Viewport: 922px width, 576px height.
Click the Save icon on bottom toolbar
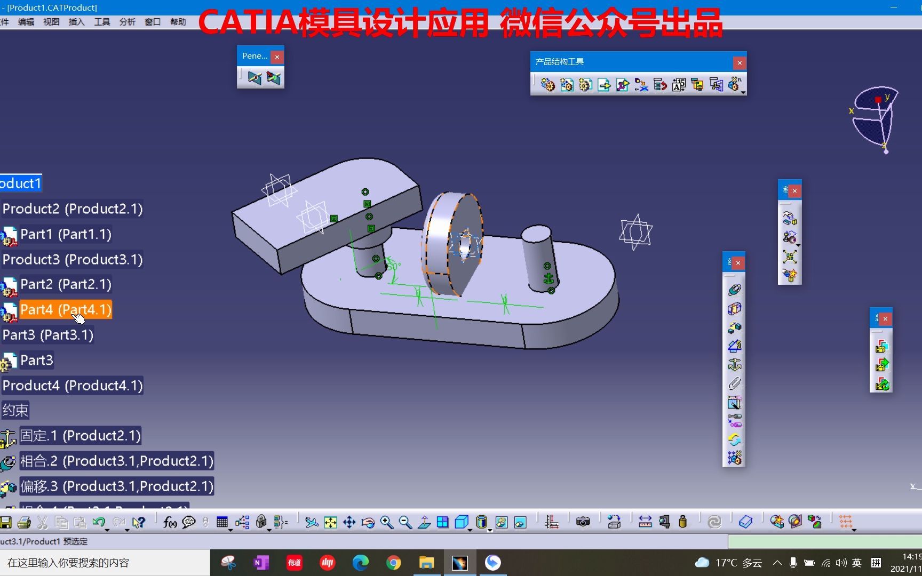click(x=5, y=522)
